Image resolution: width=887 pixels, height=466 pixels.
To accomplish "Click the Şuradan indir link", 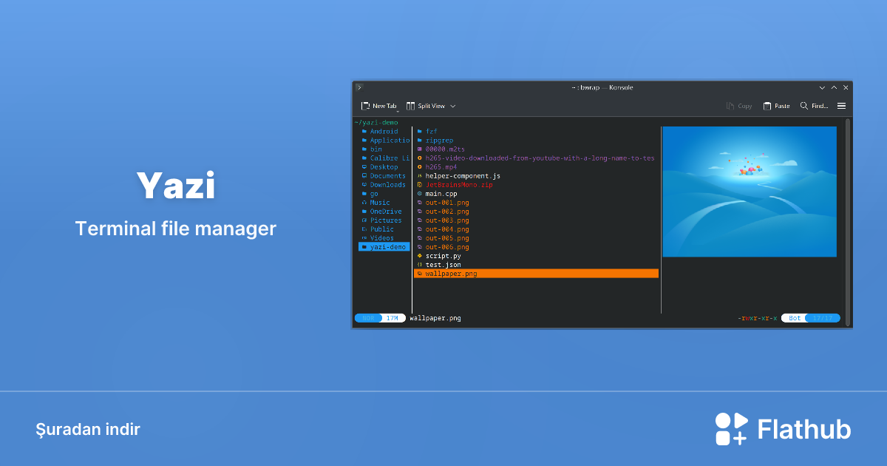I will point(88,429).
